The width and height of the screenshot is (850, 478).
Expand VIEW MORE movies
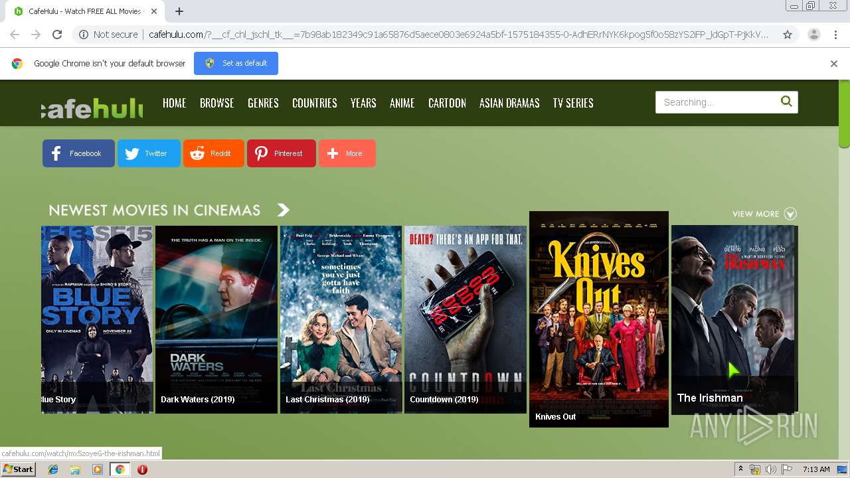[x=764, y=214]
